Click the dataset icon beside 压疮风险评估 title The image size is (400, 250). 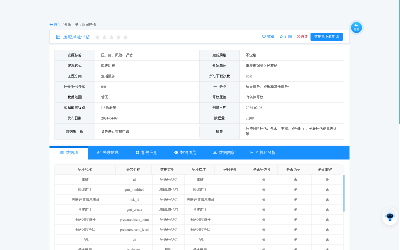coord(58,37)
